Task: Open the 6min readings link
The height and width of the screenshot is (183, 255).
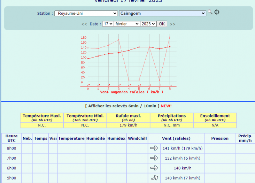Action: tap(133, 106)
